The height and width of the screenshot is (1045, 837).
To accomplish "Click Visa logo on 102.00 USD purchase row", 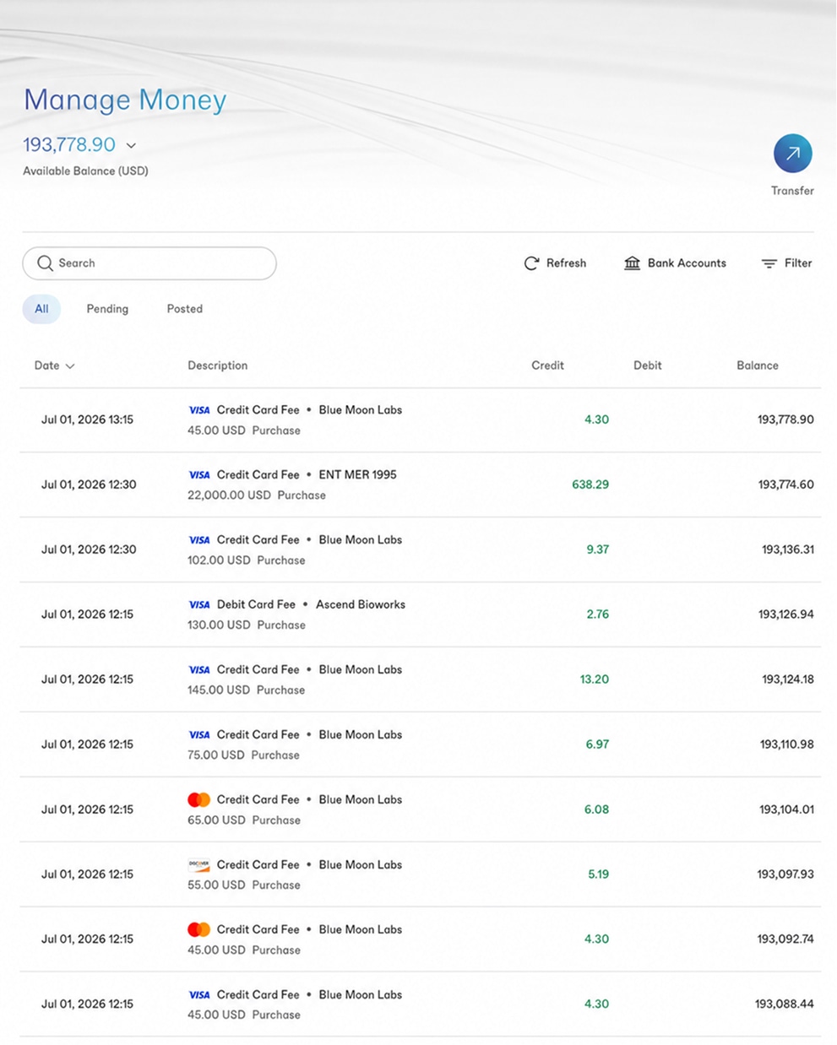I will [199, 540].
